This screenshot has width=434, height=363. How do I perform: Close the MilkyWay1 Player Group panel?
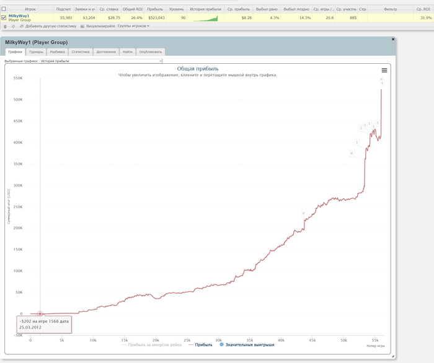pos(392,39)
